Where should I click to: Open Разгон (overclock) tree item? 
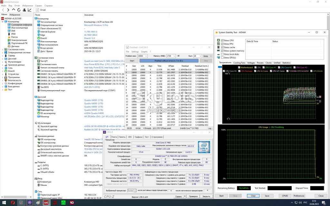(15, 37)
